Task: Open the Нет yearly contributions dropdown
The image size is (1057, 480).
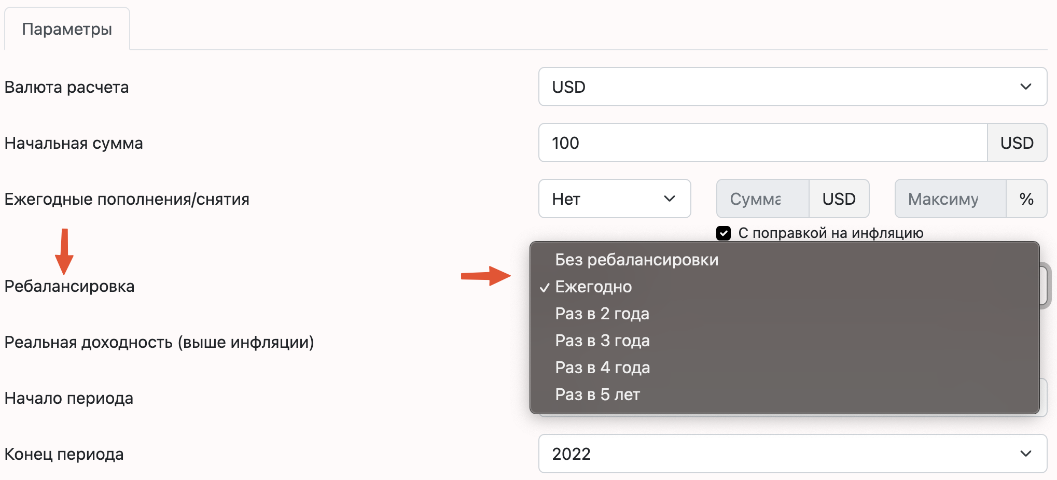Action: 615,199
